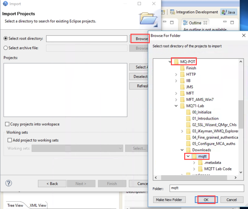Select the JMS folder
The image size is (248, 209).
[x=190, y=87]
